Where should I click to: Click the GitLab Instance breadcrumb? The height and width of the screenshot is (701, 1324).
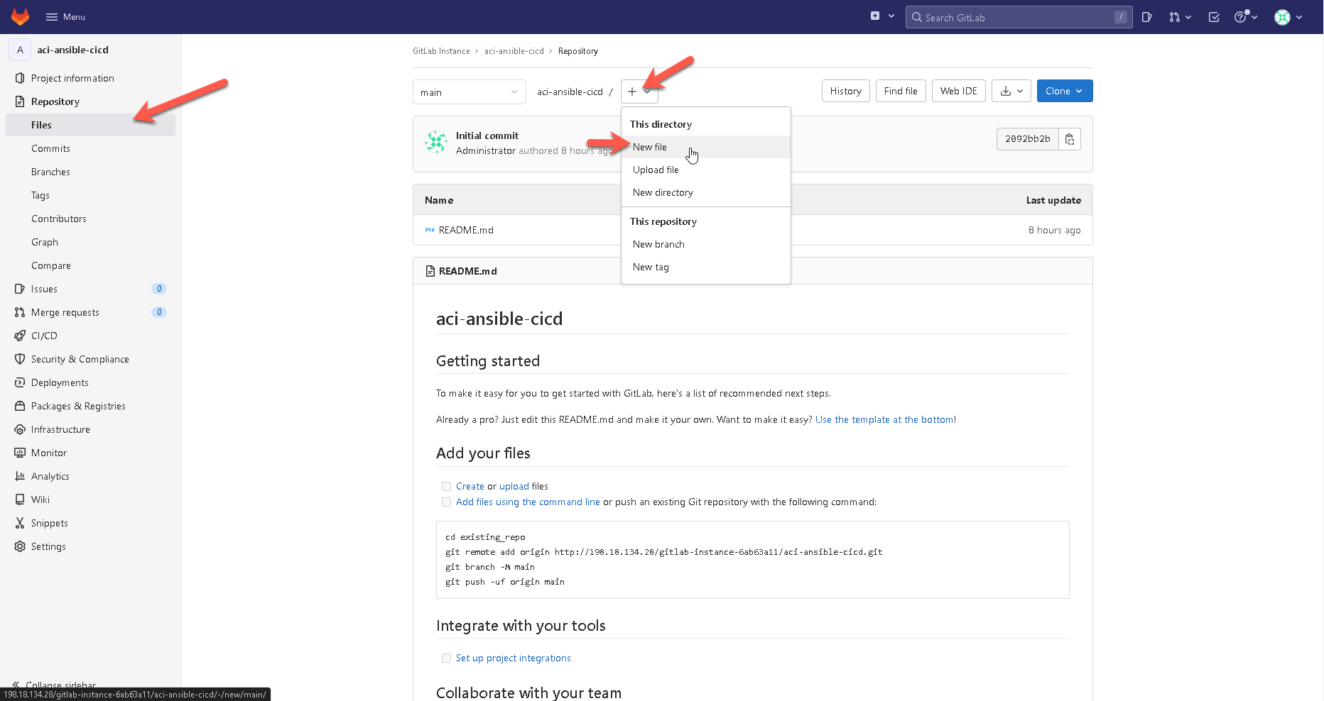point(441,51)
